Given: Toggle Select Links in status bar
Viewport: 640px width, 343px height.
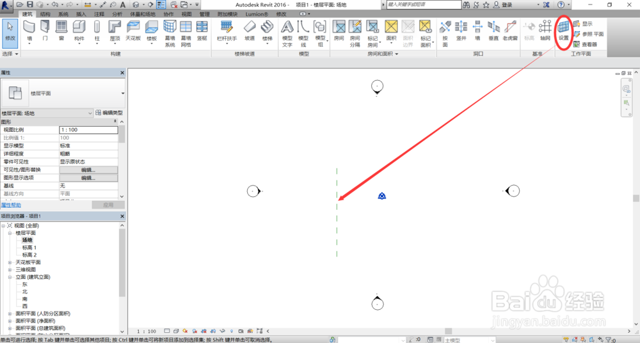Looking at the screenshot, I should [566, 340].
